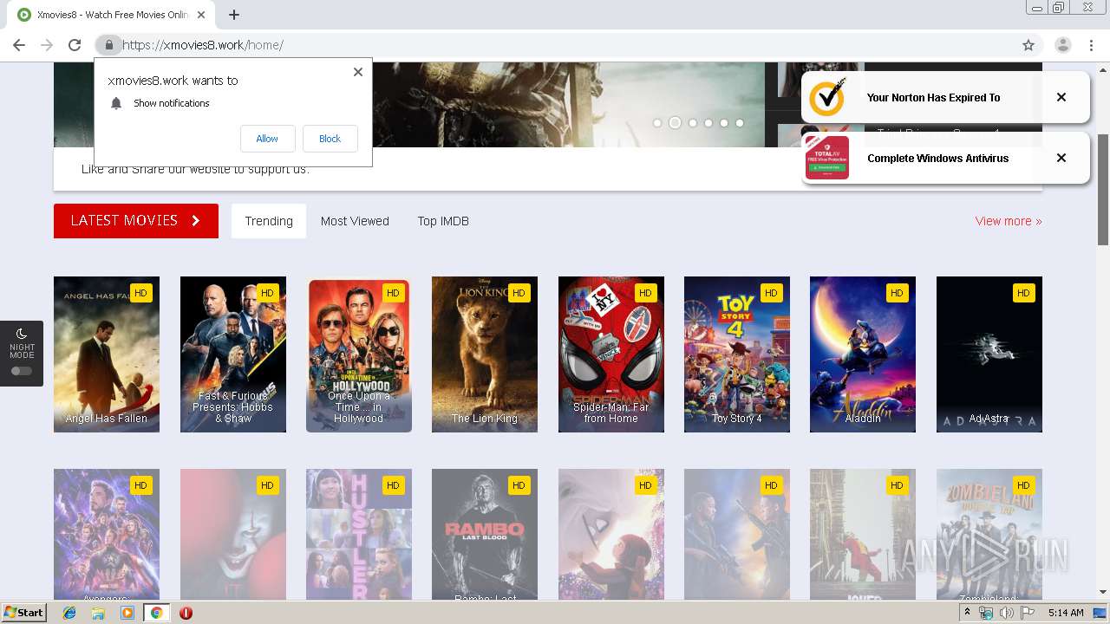The image size is (1110, 624).
Task: Open the media player taskbar icon
Action: click(x=127, y=613)
